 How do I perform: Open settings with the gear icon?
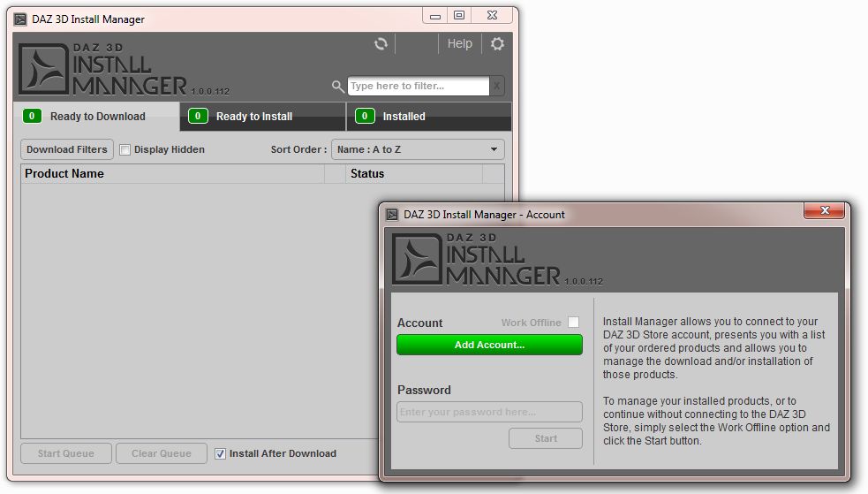[497, 44]
